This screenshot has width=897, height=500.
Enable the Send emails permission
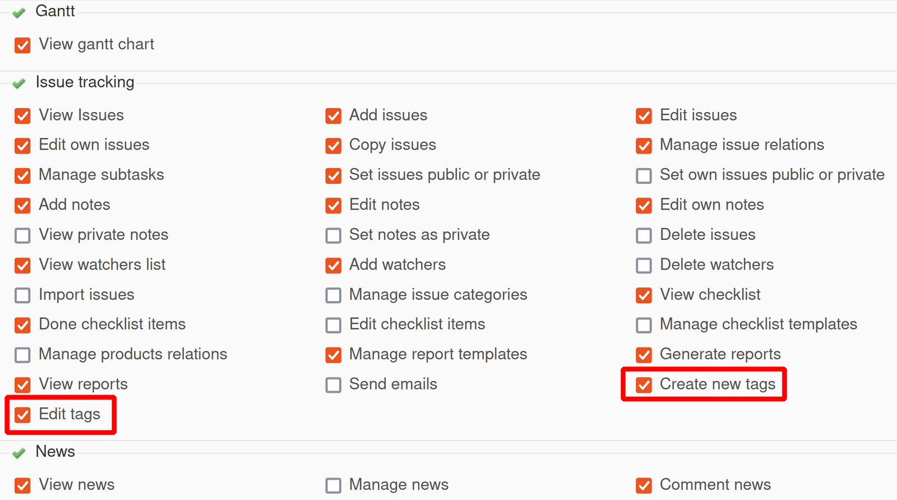coord(333,385)
